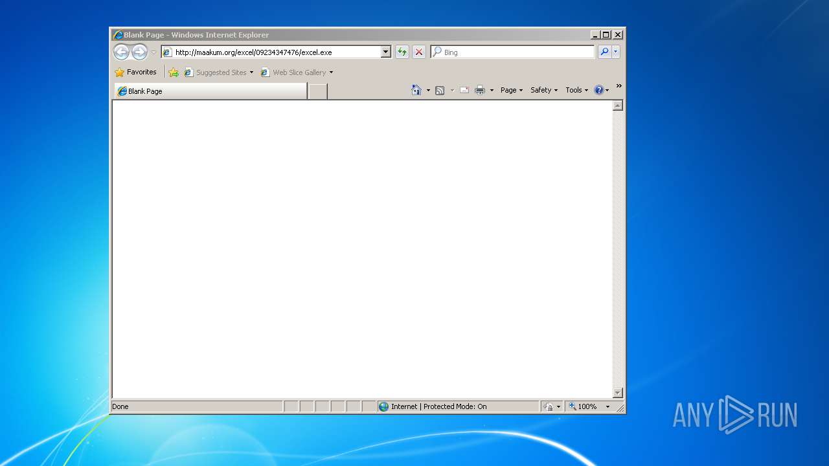Click the Done status text
Image resolution: width=829 pixels, height=466 pixels.
pos(120,406)
